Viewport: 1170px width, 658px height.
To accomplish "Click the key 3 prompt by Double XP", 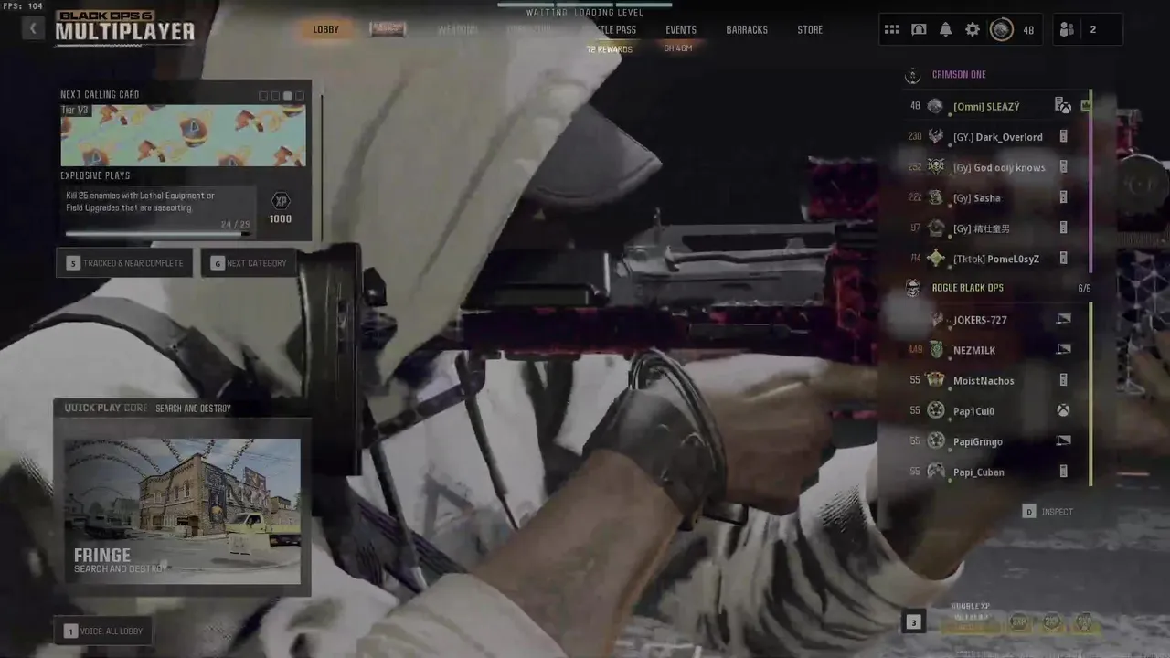I will [913, 623].
